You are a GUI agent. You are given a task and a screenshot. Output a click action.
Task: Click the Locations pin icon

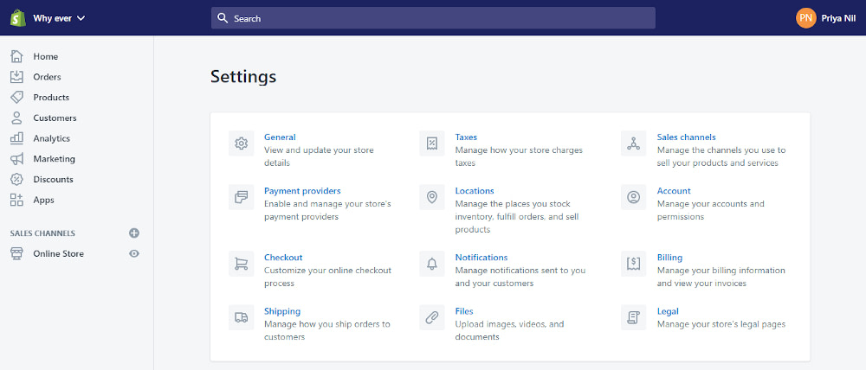point(432,197)
